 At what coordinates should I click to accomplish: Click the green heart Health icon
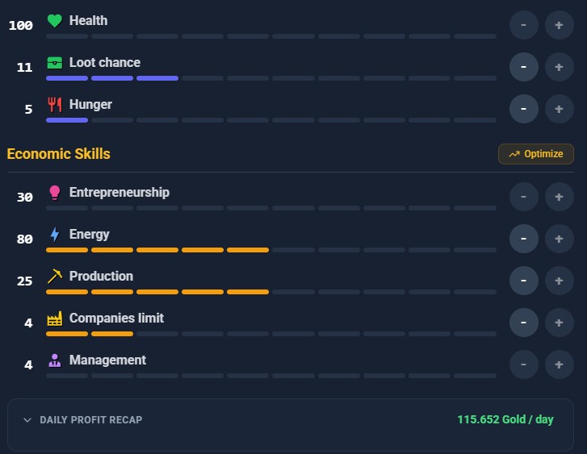[x=55, y=21]
